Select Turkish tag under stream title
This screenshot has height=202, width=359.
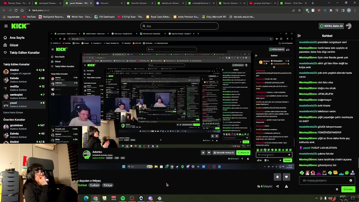coord(94,185)
